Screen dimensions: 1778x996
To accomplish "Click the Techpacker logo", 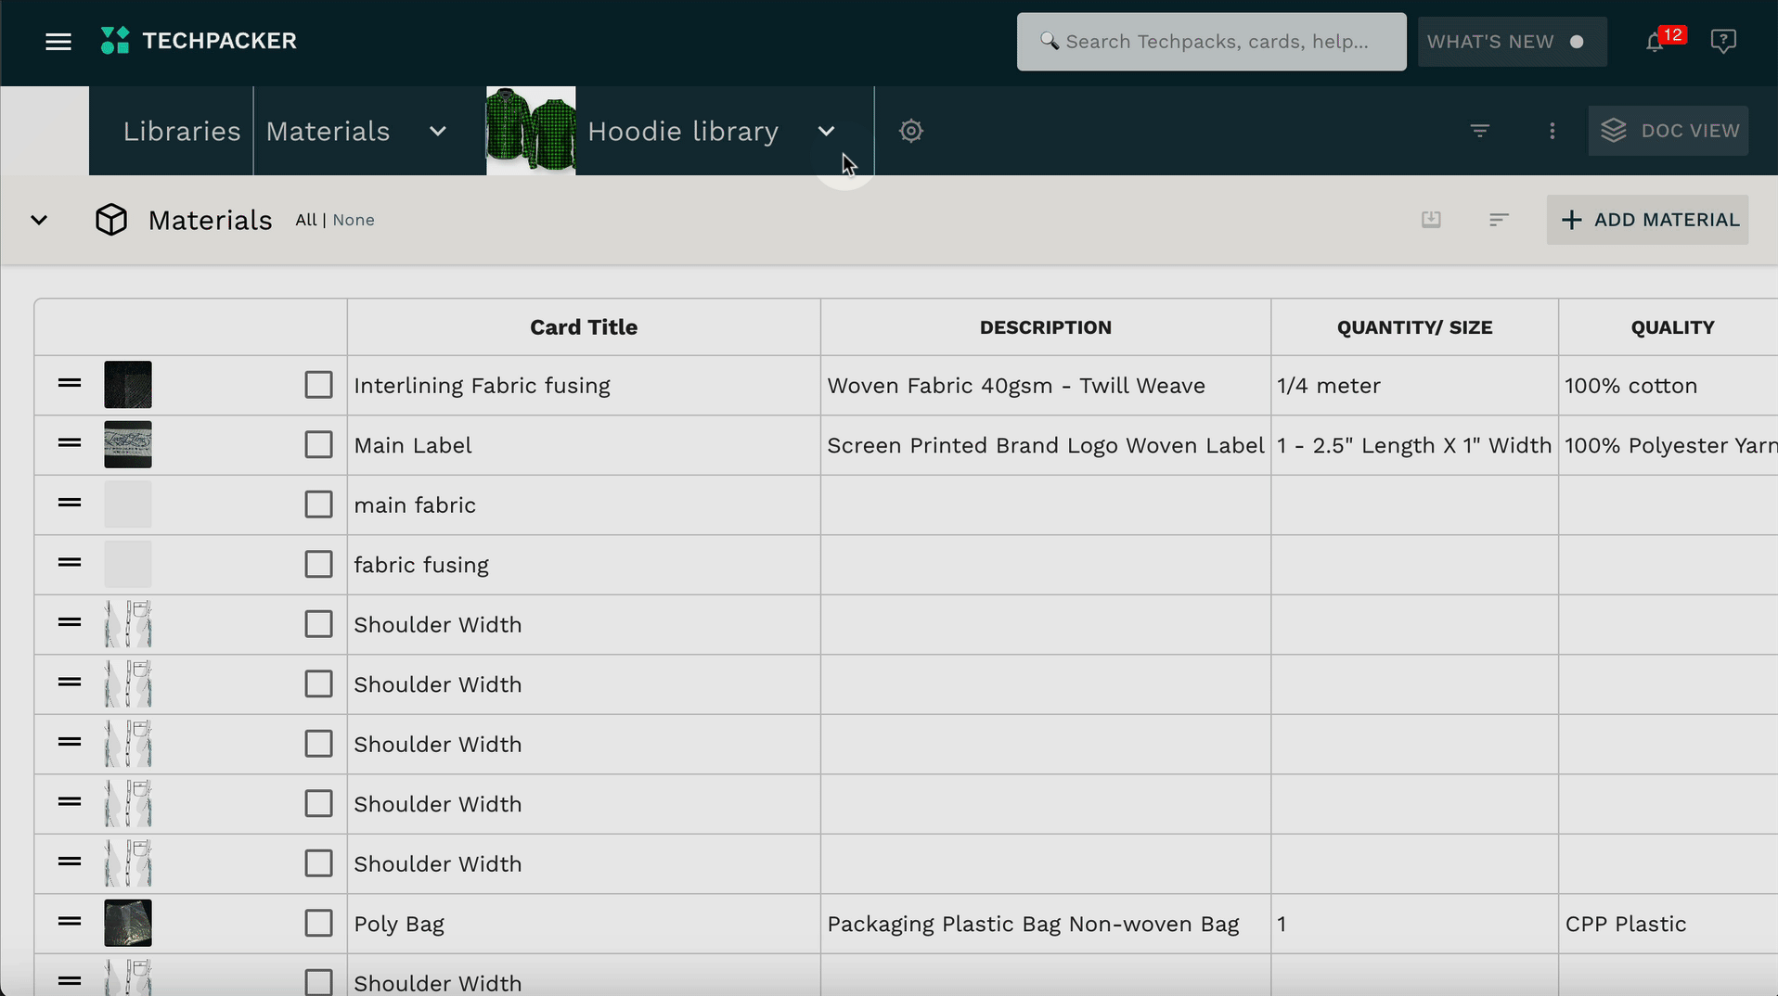I will tap(199, 41).
